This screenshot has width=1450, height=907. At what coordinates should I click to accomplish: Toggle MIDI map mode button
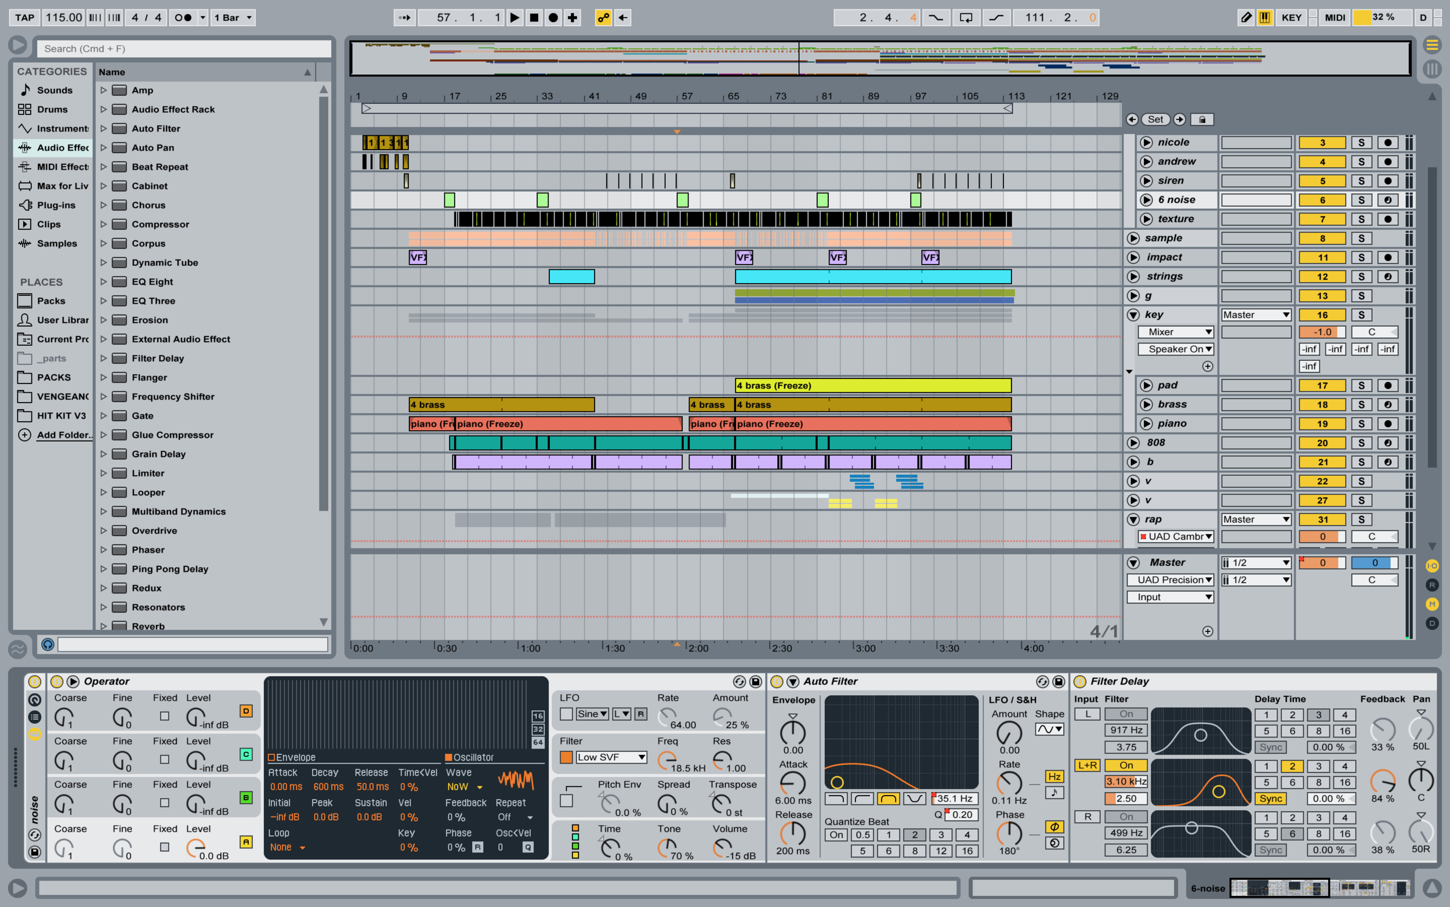(1335, 17)
